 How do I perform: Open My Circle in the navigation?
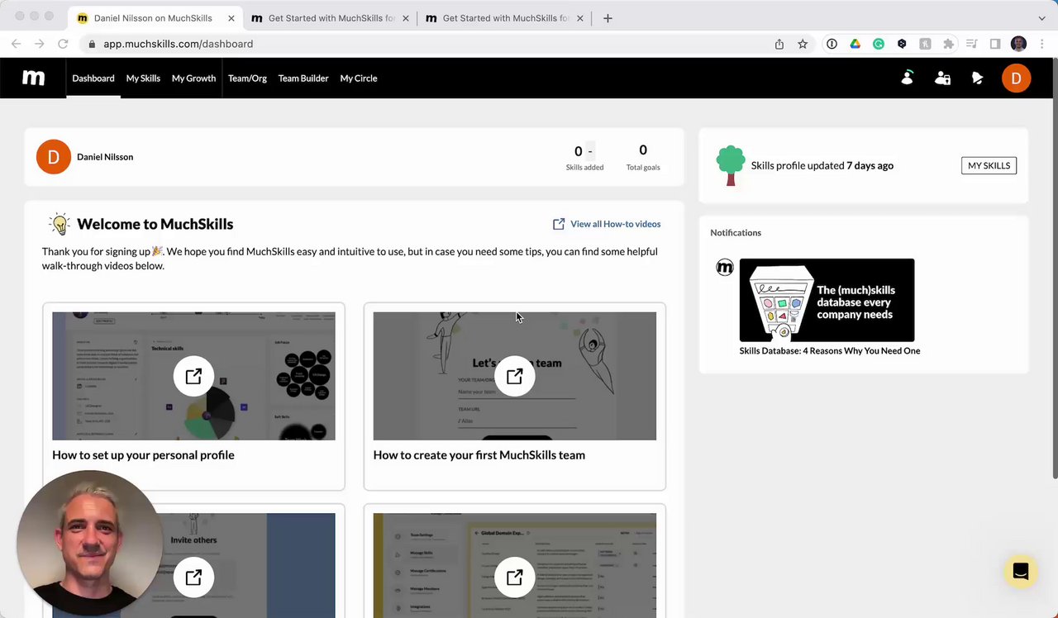pyautogui.click(x=359, y=78)
